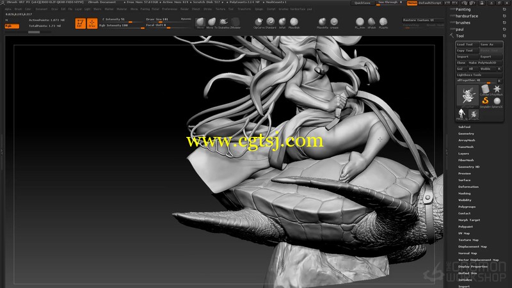Open the Render menu

185,9
